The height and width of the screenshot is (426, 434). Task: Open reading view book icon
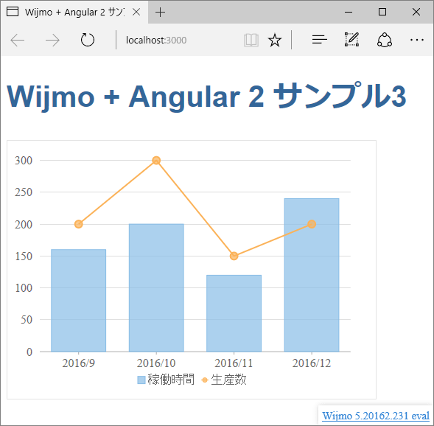(251, 40)
